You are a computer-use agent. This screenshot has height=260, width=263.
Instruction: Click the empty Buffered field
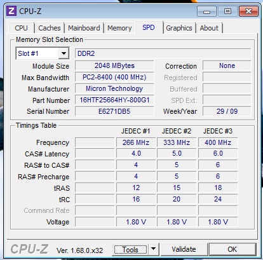click(227, 88)
